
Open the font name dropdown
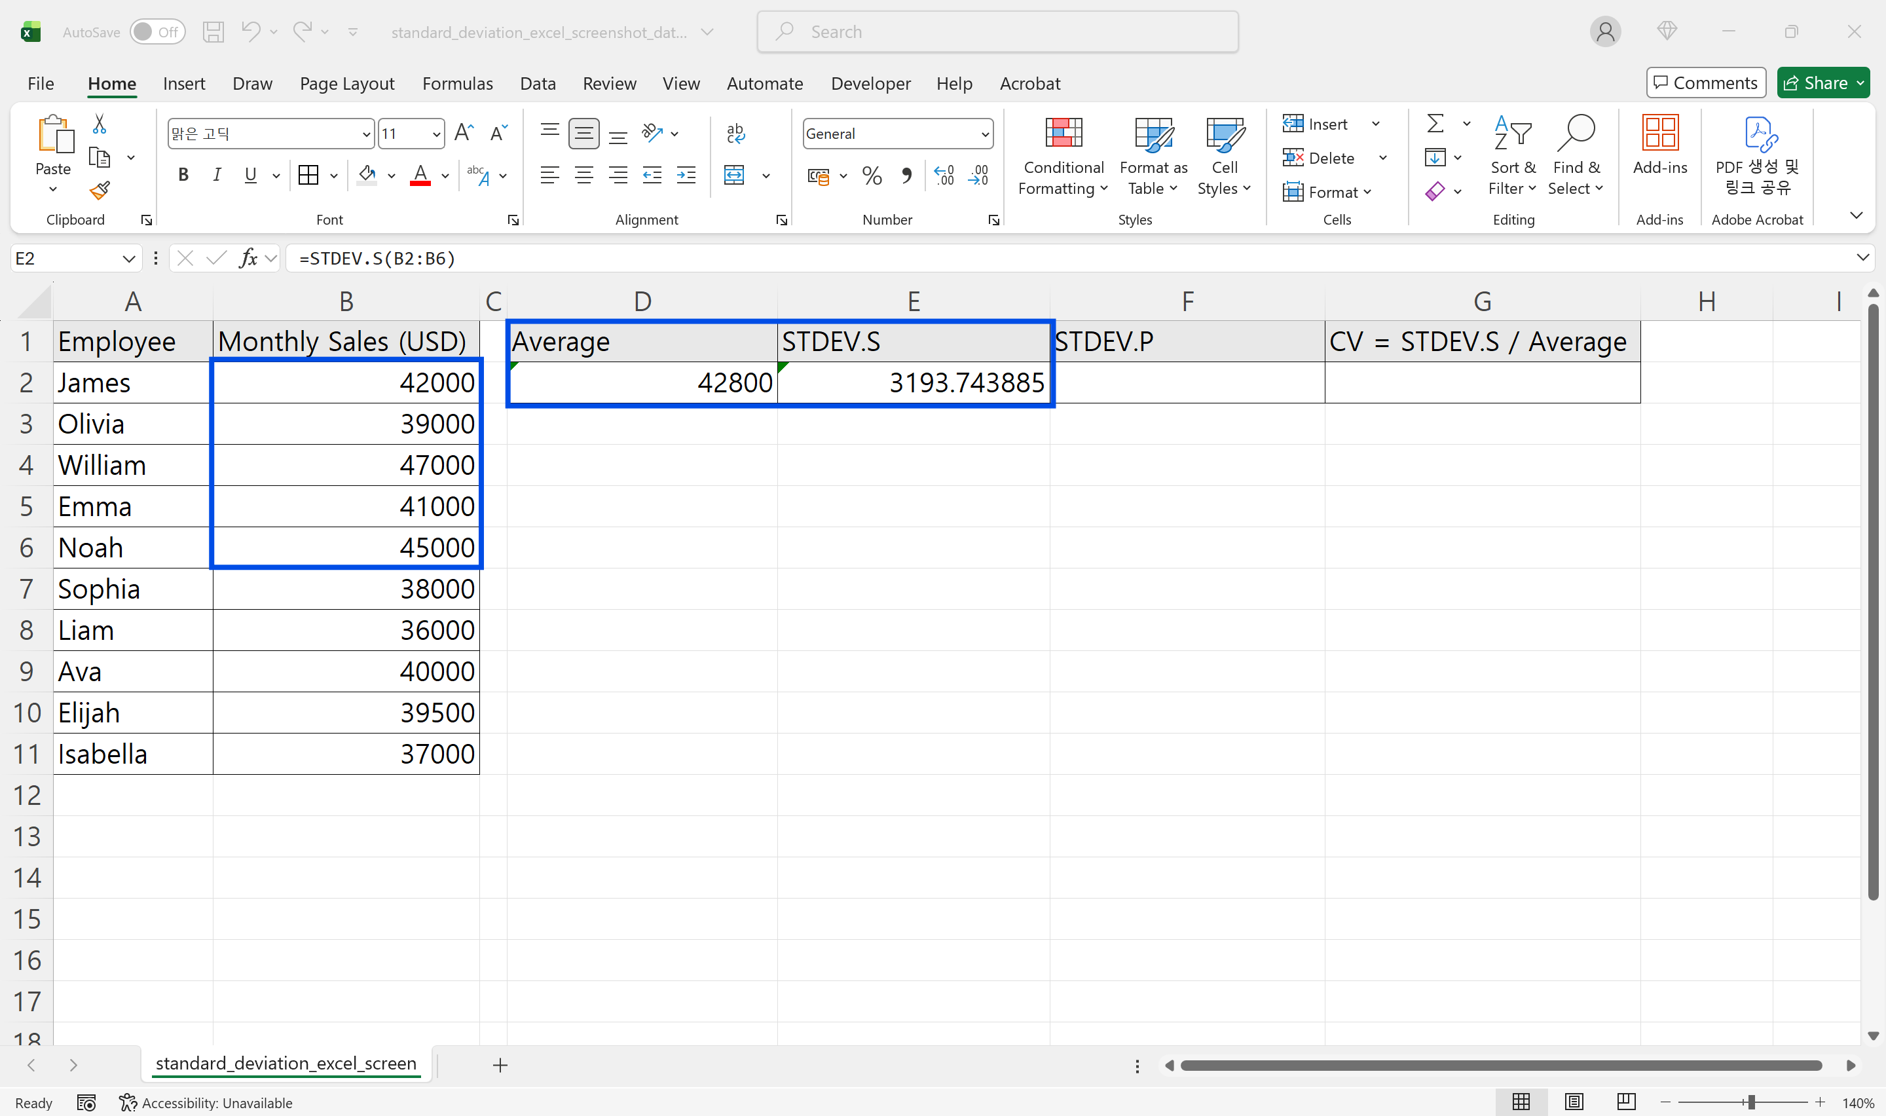(366, 135)
